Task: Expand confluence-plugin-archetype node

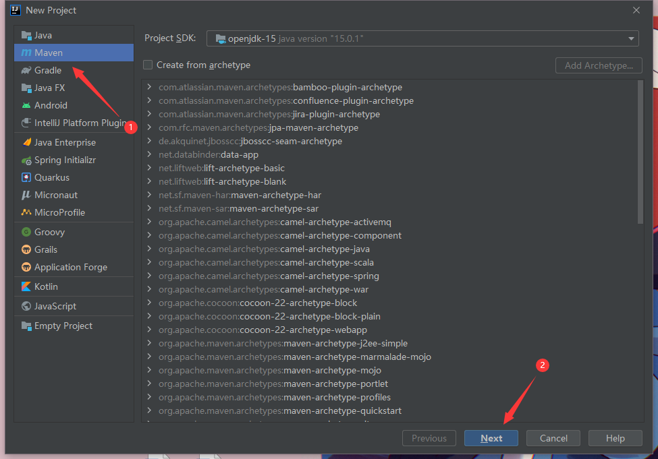Action: click(x=149, y=100)
